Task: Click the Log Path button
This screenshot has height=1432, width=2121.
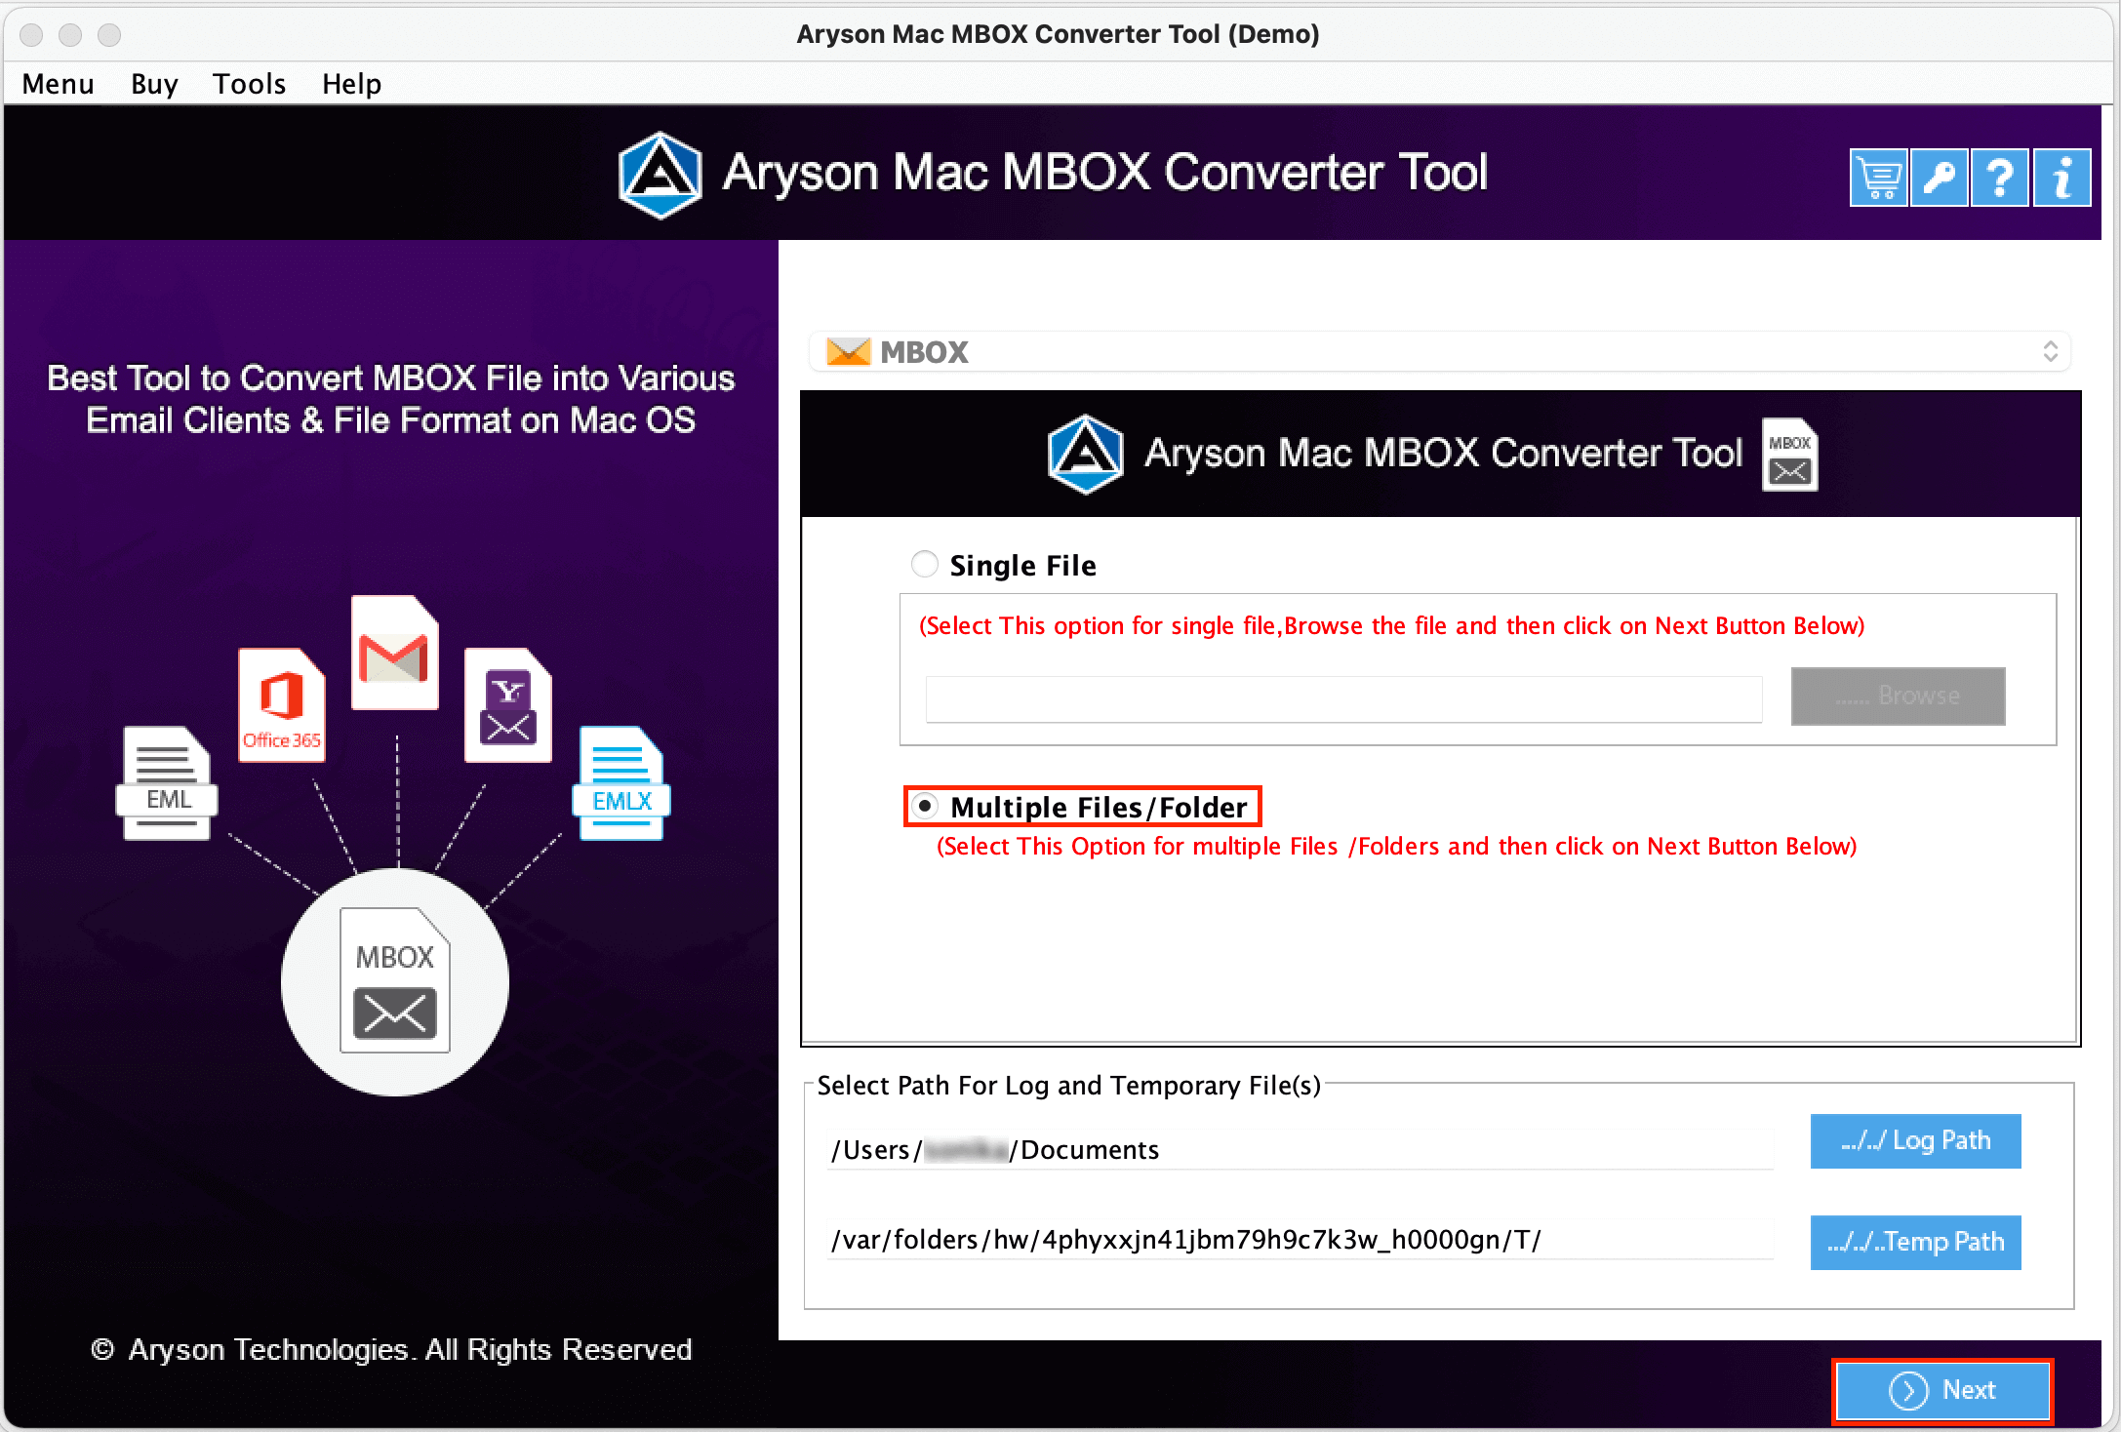Action: (1915, 1140)
